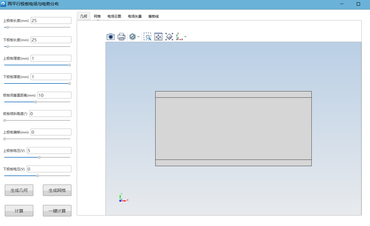
Task: Open dropdown arrow beside axis view icon
Action: pyautogui.click(x=185, y=37)
